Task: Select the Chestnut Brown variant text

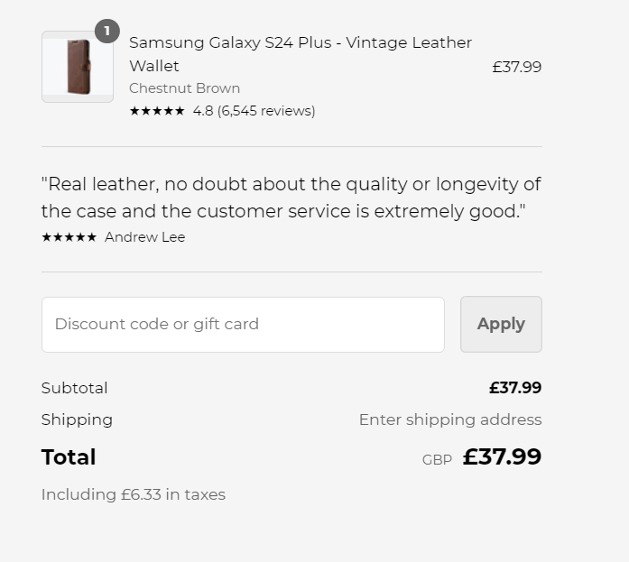Action: point(184,88)
